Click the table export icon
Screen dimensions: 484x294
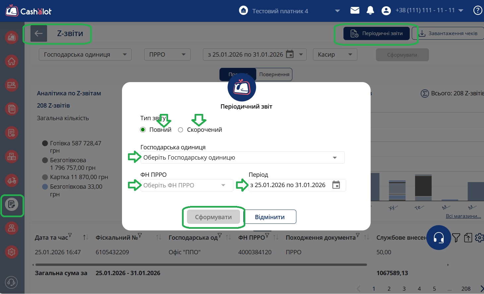coord(468,238)
